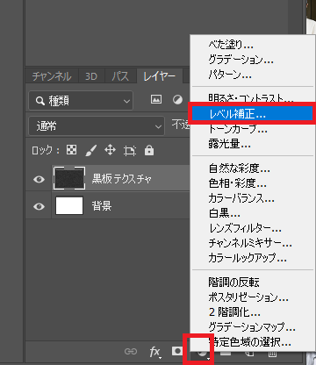Screen dimensions: 316x365
Task: Choose 白黒 adjustment
Action: coord(224,213)
